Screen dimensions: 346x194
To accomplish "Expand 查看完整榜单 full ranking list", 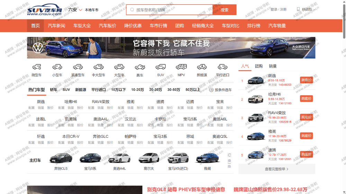I will 277,169.
